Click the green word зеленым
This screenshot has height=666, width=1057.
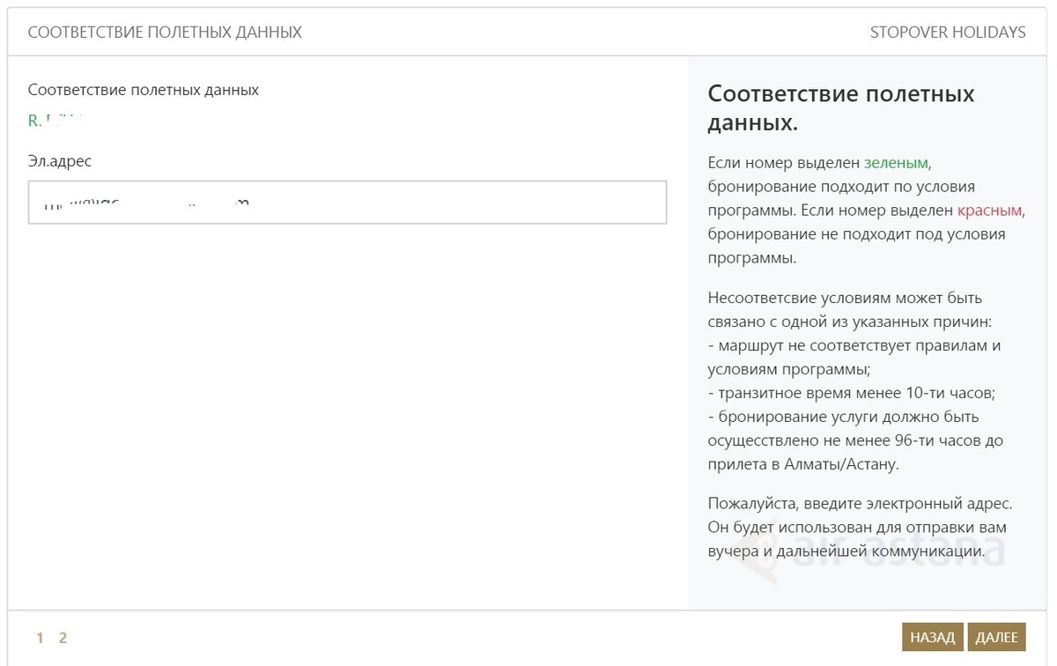(x=896, y=163)
